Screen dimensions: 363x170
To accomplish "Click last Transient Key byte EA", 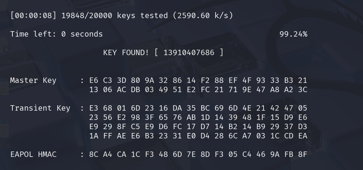I will (x=302, y=136).
